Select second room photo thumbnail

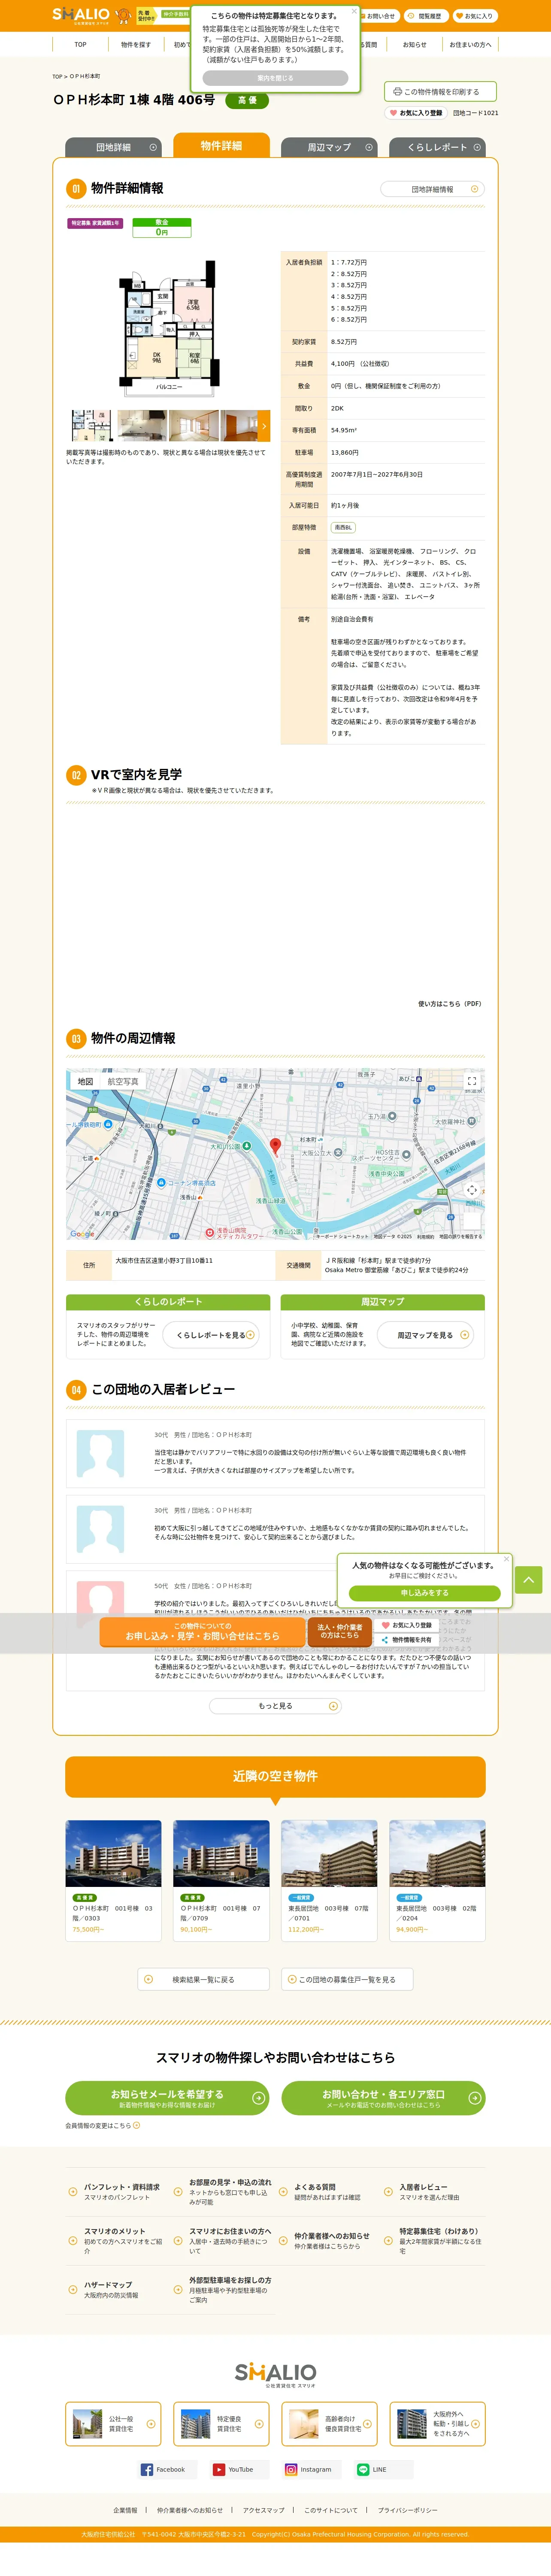pyautogui.click(x=142, y=425)
